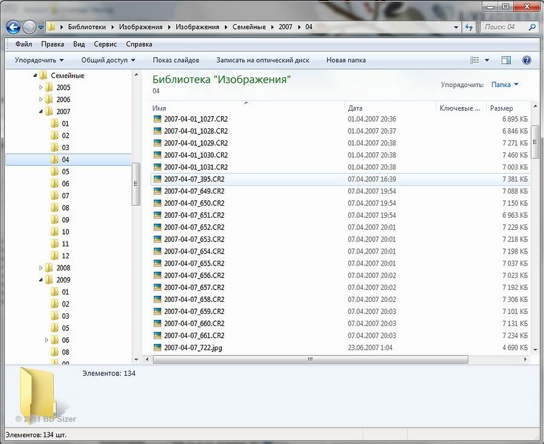Open the Общий доступ dropdown menu

coord(108,60)
